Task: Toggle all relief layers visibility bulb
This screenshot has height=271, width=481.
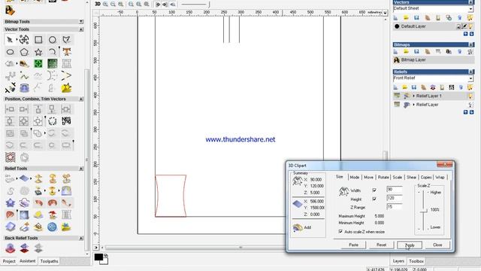Action: [x=470, y=87]
